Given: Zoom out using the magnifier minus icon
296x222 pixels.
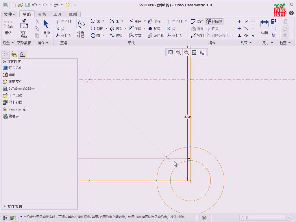Looking at the screenshot, I should tap(186, 52).
